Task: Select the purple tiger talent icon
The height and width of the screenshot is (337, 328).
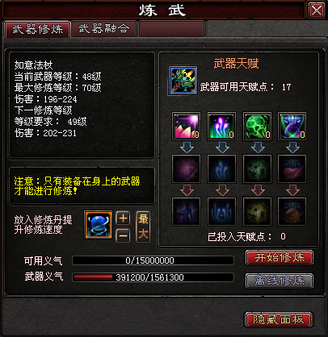Action: pos(292,127)
